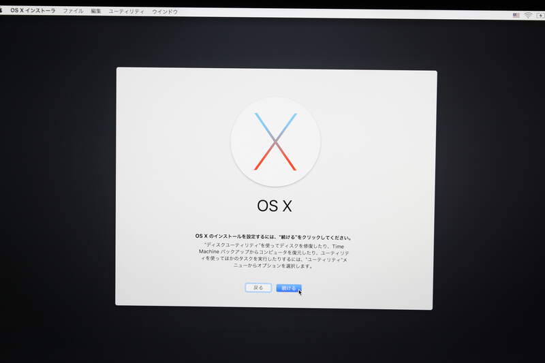Click the empty middle of the menu bar
This screenshot has height=363, width=545.
341,13
